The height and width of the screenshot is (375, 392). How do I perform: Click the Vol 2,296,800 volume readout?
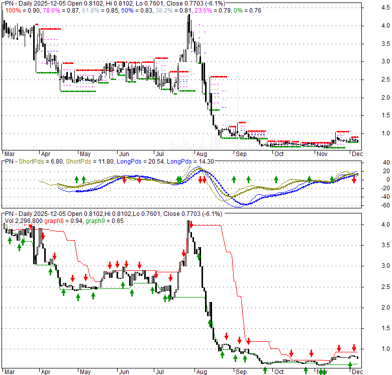[x=25, y=221]
